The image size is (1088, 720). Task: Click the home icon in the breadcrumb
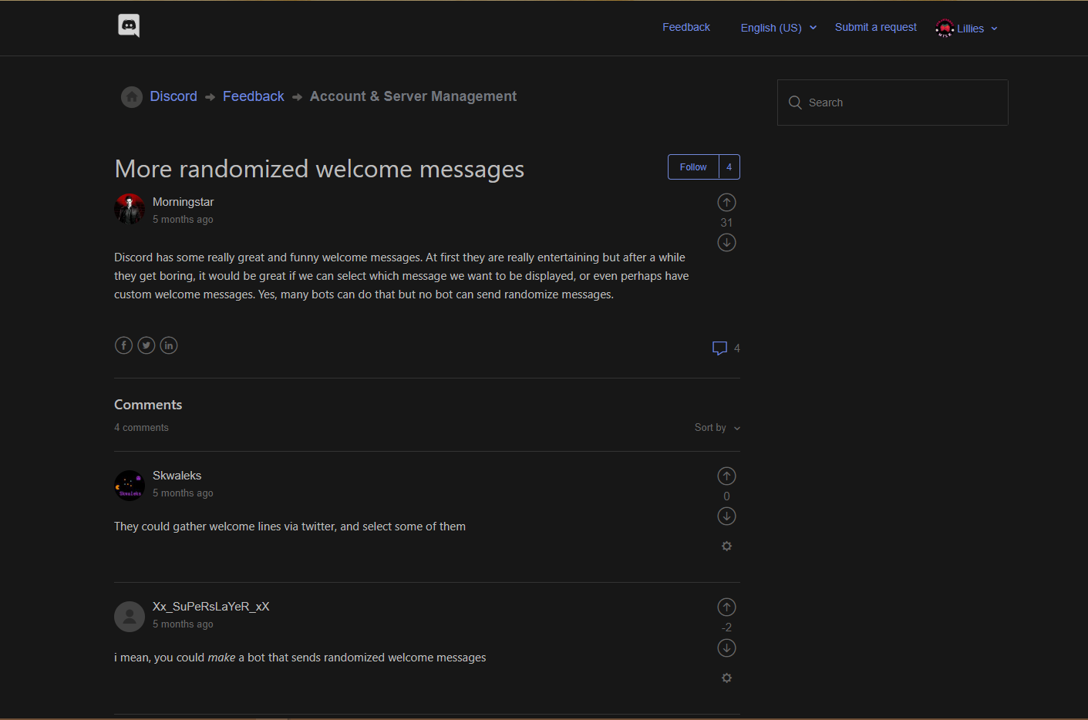click(x=131, y=96)
